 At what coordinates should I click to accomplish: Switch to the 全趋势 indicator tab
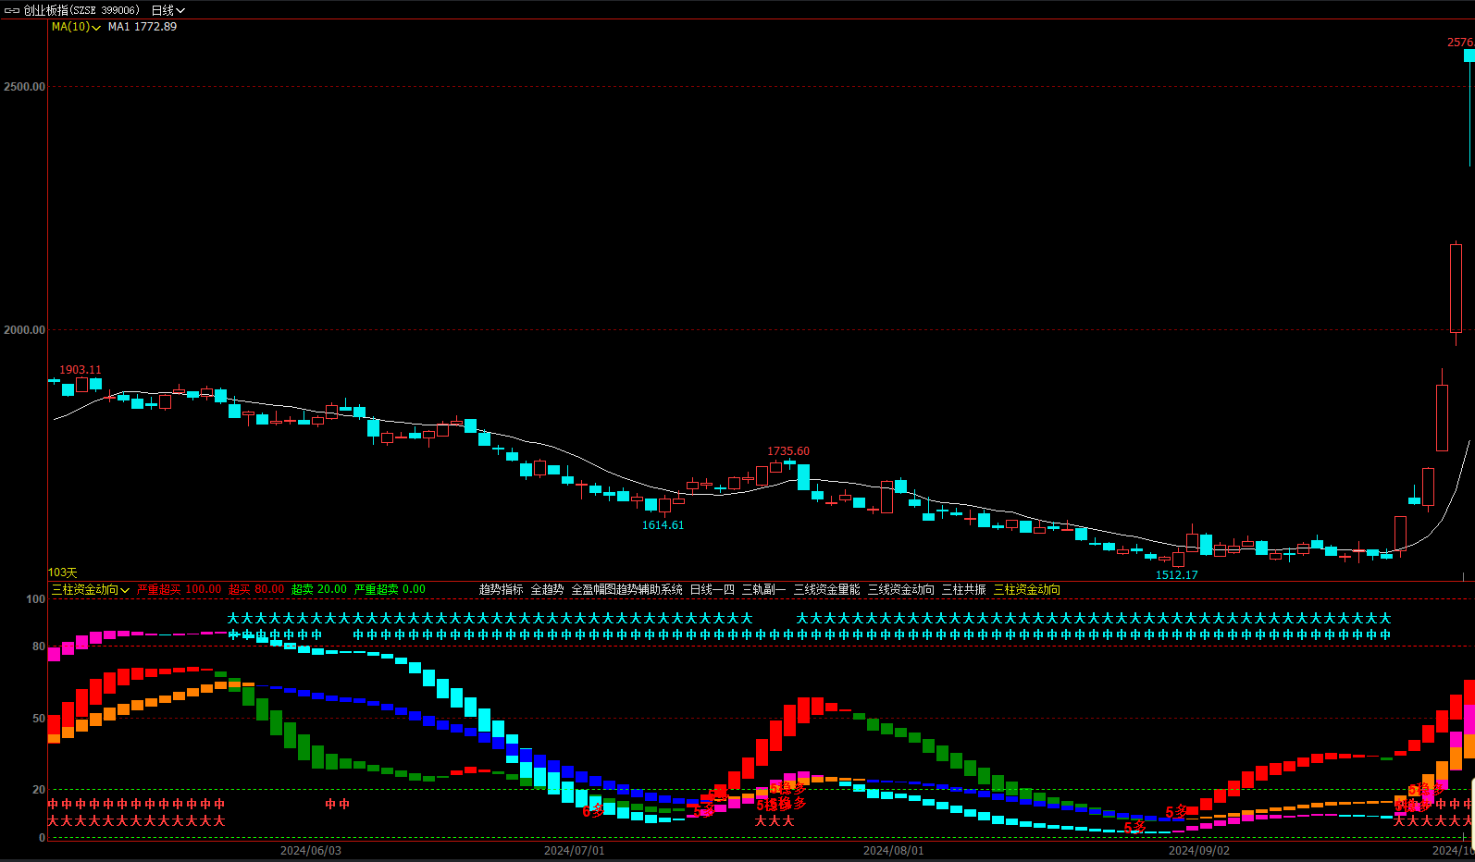coord(547,589)
